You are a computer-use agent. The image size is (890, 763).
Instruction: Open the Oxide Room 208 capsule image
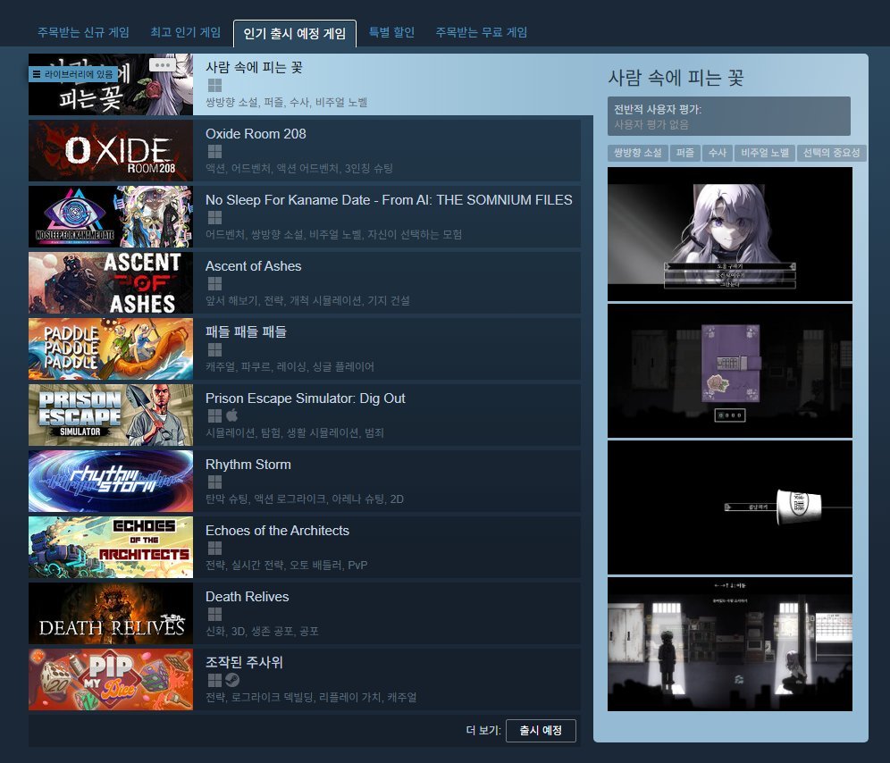pyautogui.click(x=111, y=150)
